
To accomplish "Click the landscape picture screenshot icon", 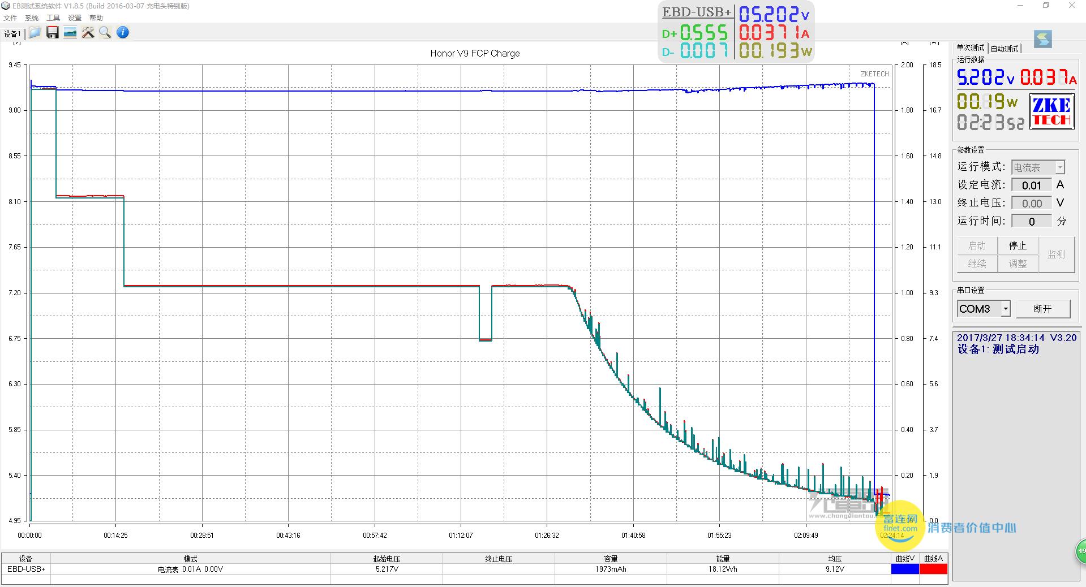I will (70, 33).
